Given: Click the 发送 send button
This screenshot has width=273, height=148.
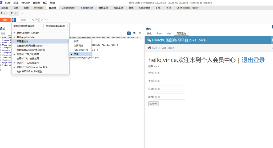Looking at the screenshot, I should (x=5, y=20).
